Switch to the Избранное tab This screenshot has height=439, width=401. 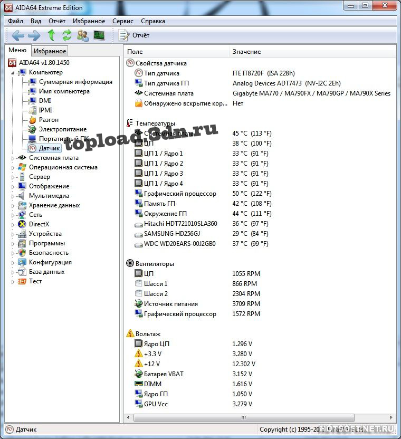50,51
